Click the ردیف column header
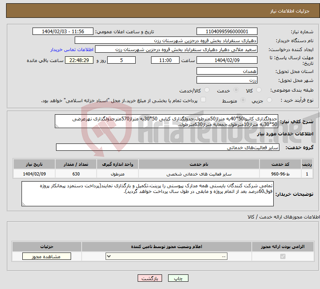Viewport: 320px width, 289px height. tap(307, 164)
